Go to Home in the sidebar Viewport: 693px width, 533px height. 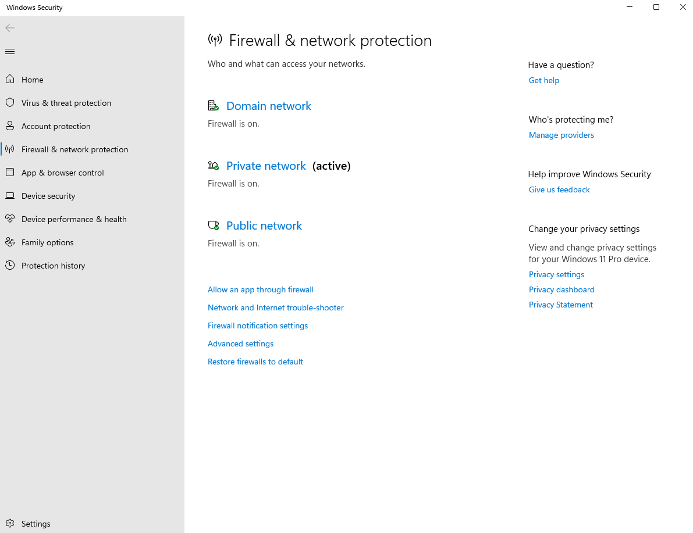[x=32, y=80]
